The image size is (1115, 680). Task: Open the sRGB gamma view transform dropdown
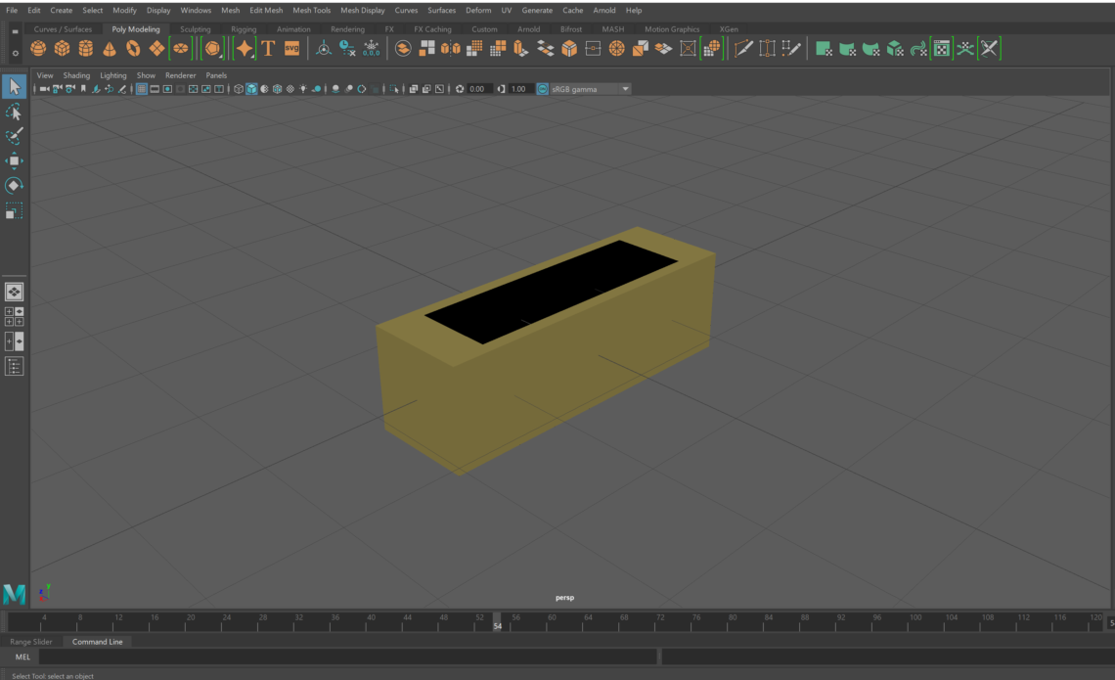(x=590, y=89)
